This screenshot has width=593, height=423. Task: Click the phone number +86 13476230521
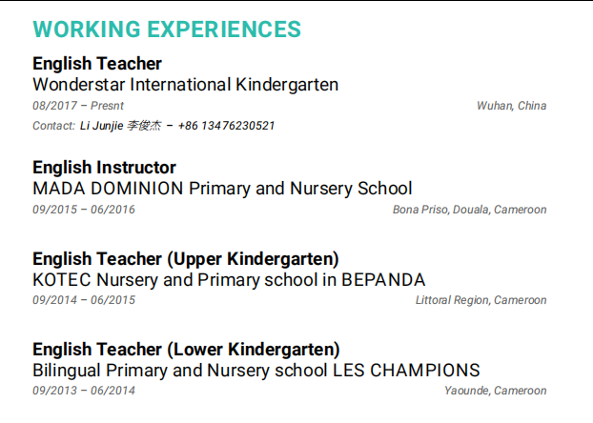pyautogui.click(x=226, y=126)
